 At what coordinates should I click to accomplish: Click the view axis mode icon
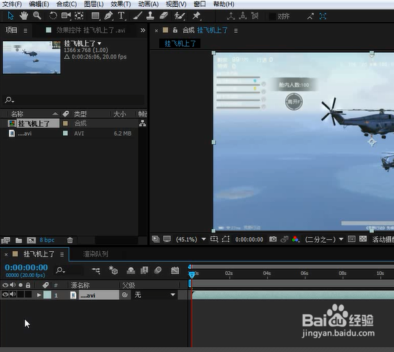pos(255,16)
